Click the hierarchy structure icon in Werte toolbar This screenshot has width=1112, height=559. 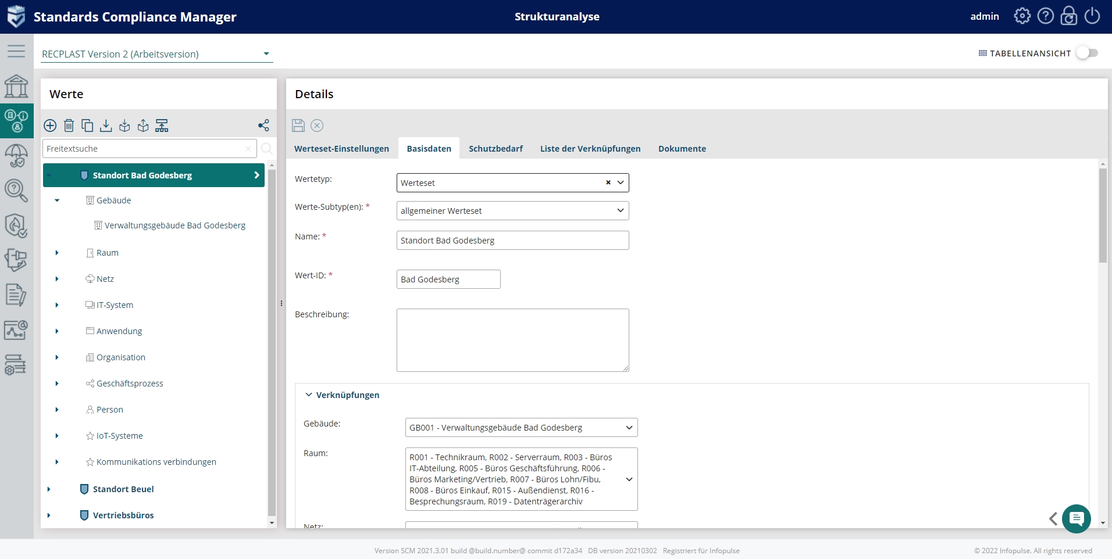click(x=162, y=126)
